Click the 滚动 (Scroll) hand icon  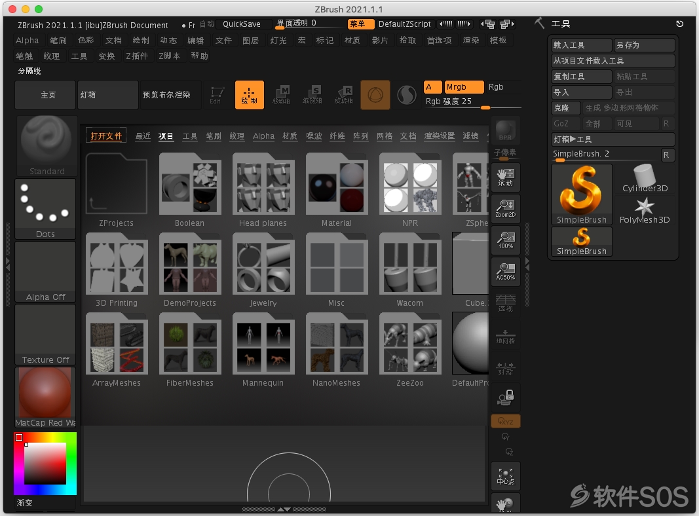[x=506, y=177]
